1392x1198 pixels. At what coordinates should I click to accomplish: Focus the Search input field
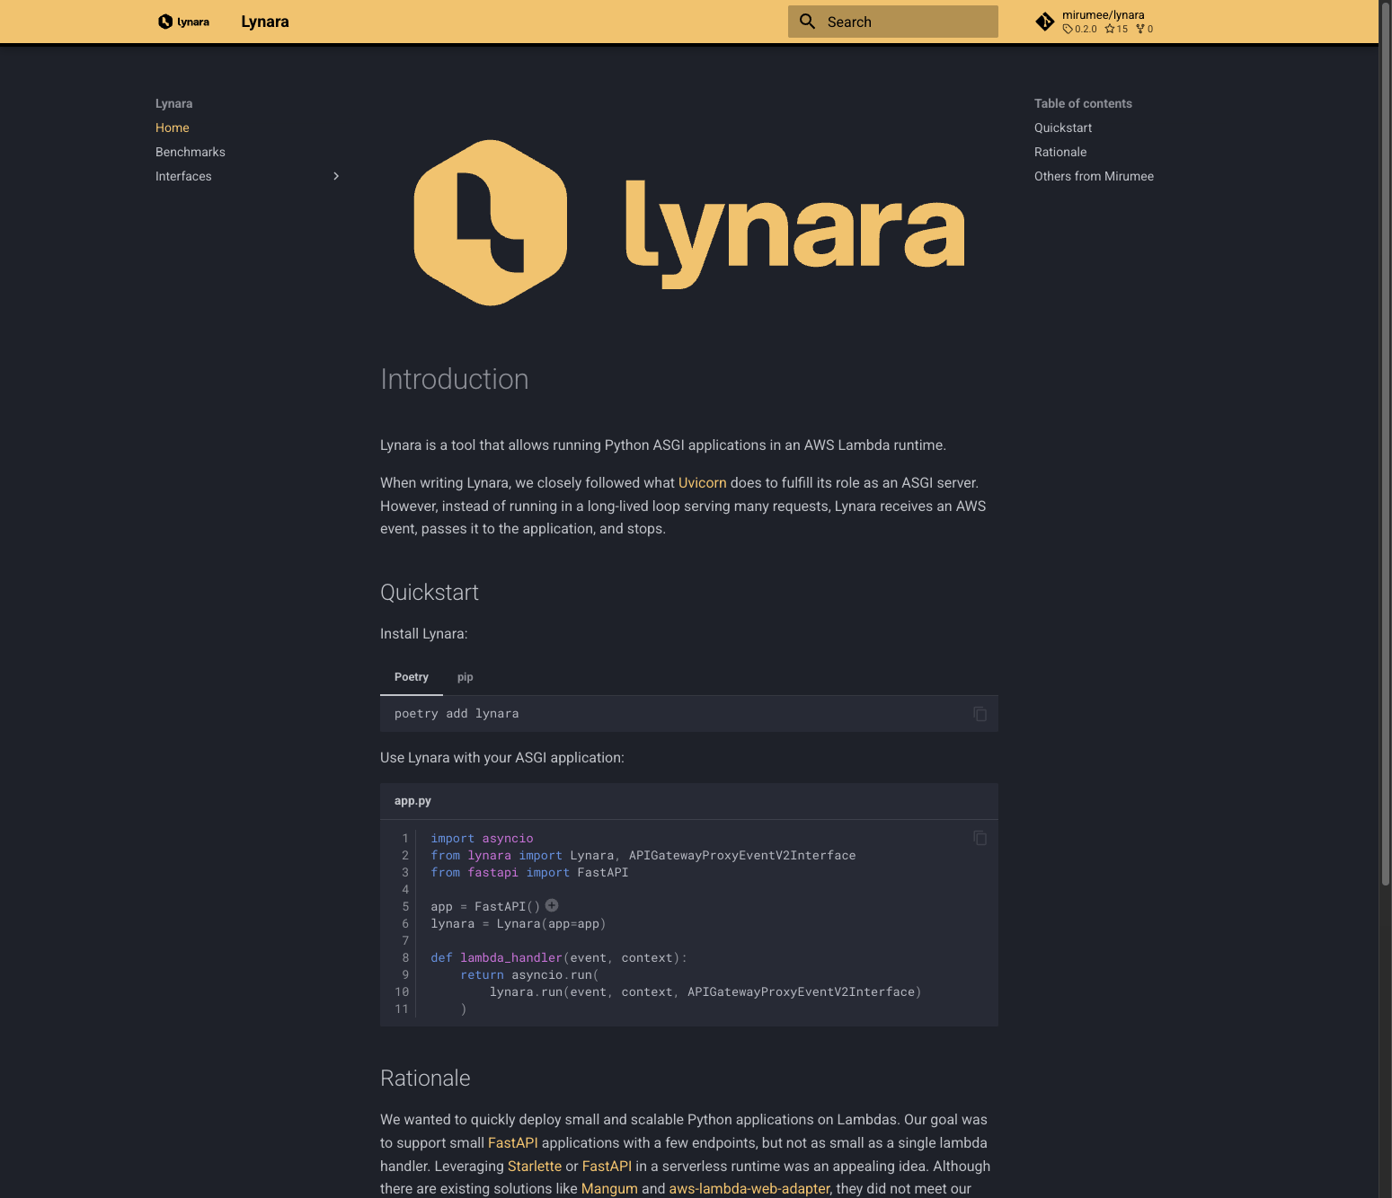[x=893, y=22]
